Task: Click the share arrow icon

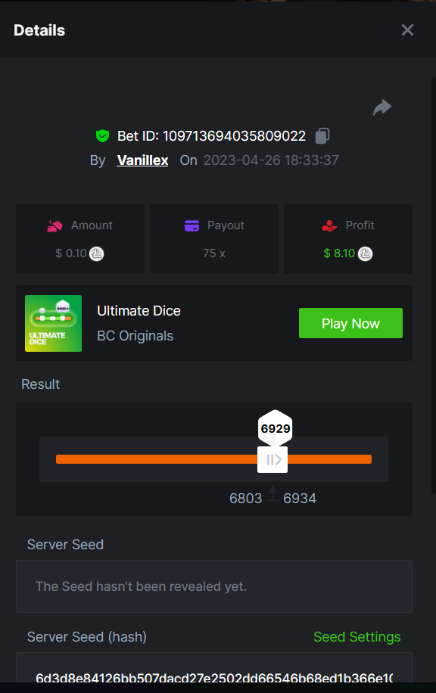Action: pos(382,107)
